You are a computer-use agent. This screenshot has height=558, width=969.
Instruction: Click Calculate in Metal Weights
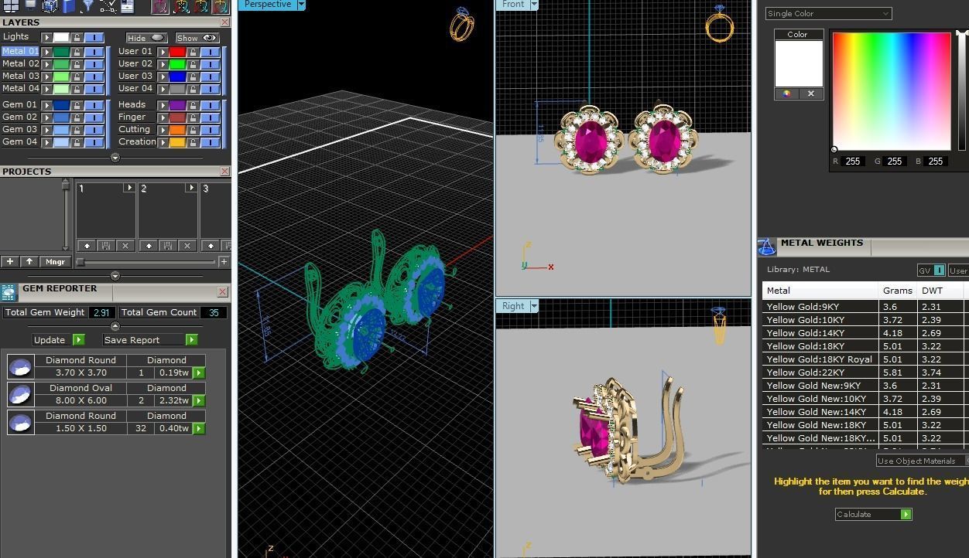[873, 514]
